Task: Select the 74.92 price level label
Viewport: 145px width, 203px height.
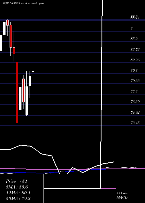Action: click(x=135, y=113)
